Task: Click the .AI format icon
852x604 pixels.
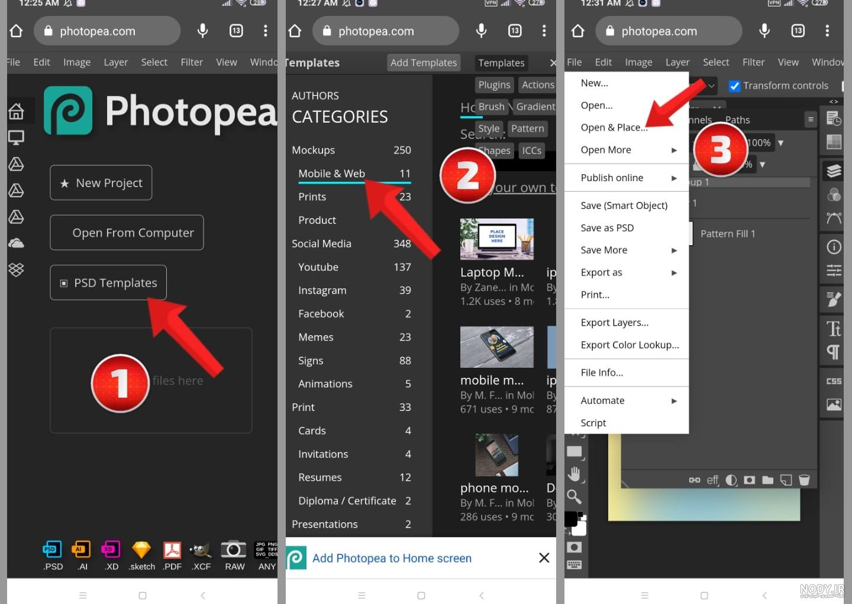Action: 82,550
